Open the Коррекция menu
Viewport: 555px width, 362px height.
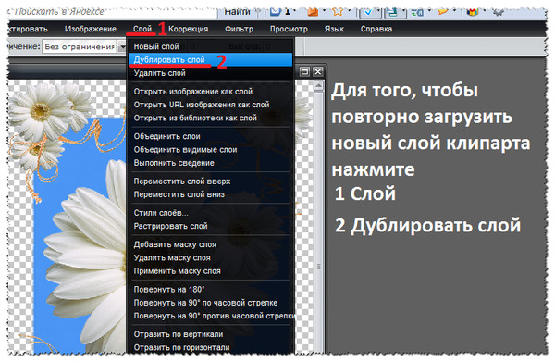tap(189, 29)
